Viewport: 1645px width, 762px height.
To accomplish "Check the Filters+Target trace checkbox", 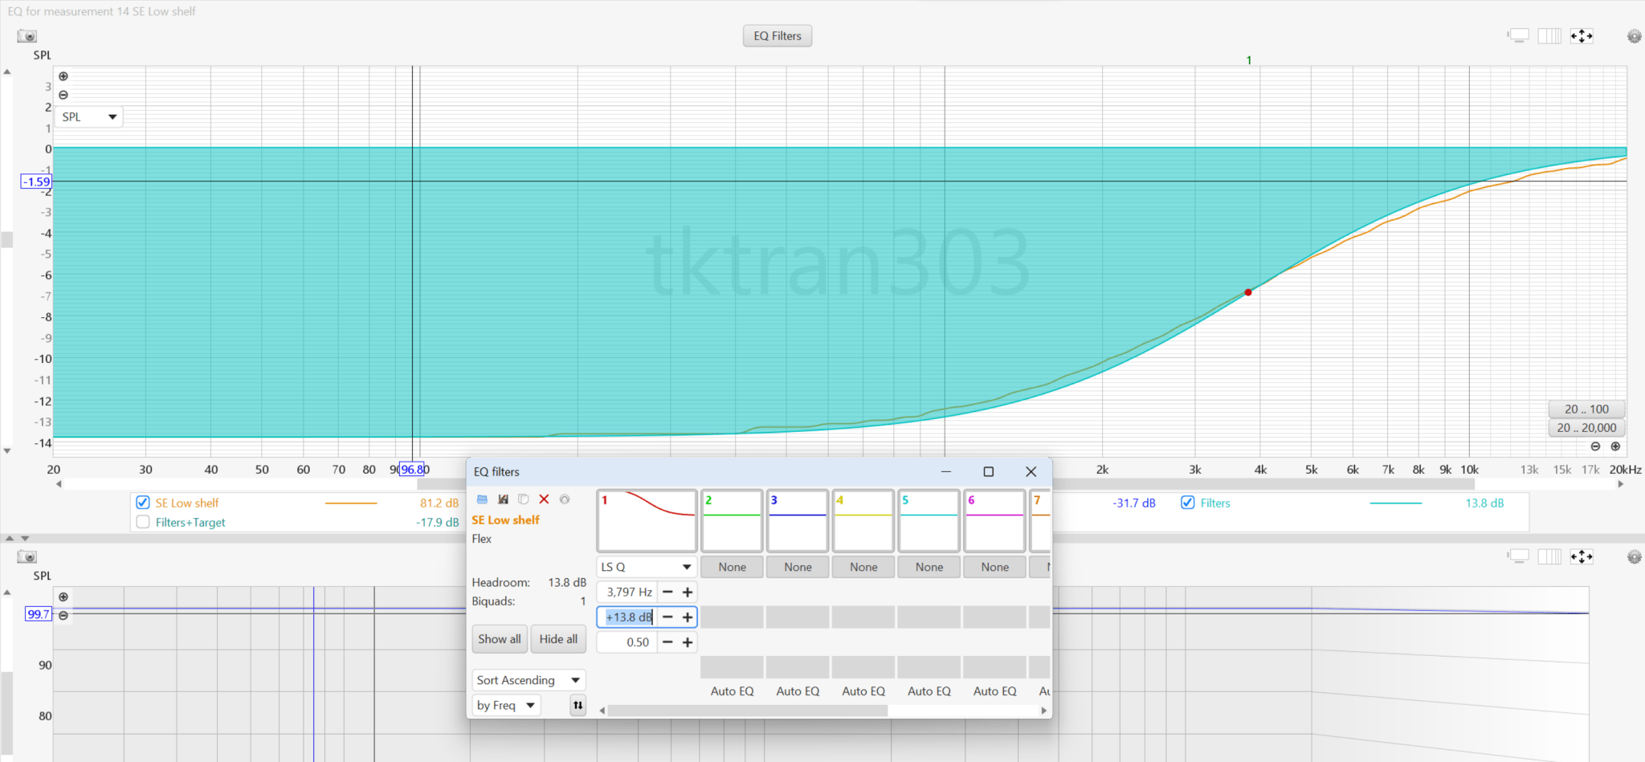I will click(x=143, y=522).
